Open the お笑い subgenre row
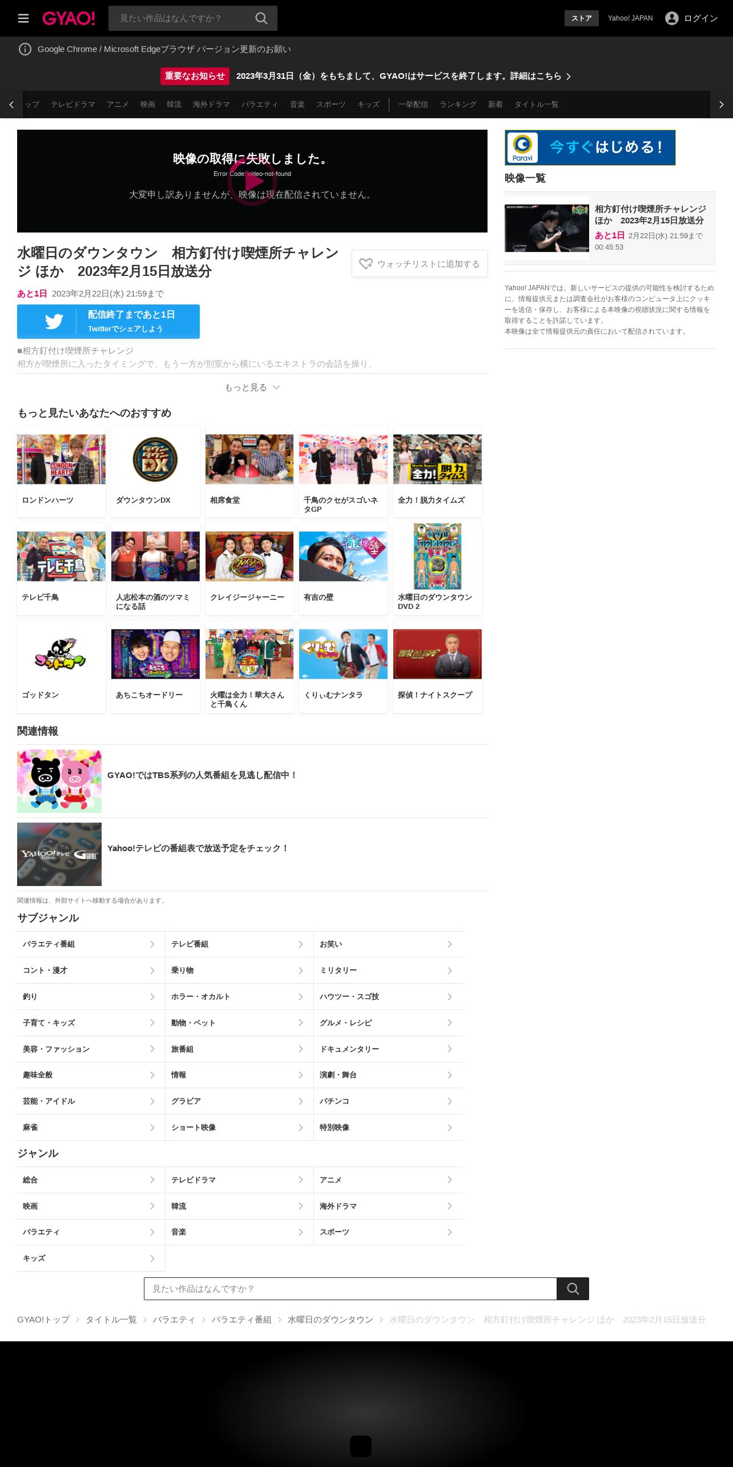The image size is (733, 1467). pyautogui.click(x=388, y=944)
